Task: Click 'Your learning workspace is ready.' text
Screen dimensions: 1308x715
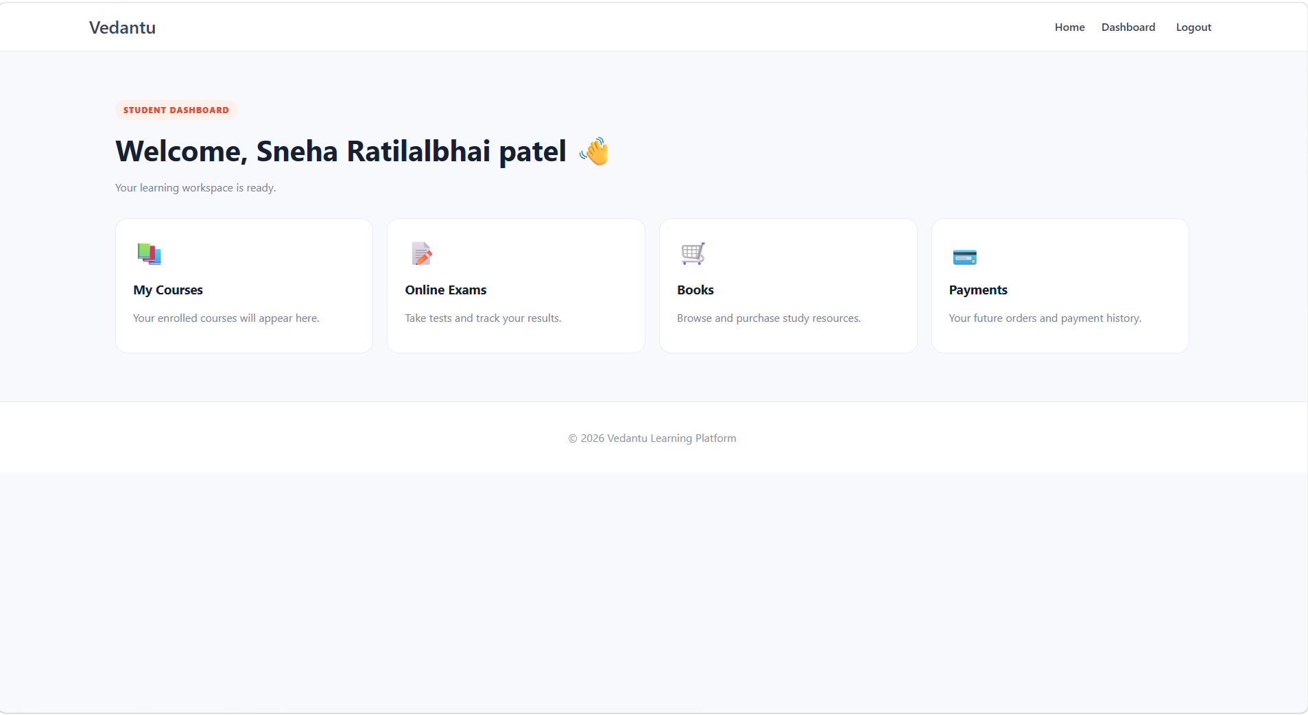Action: (x=195, y=188)
